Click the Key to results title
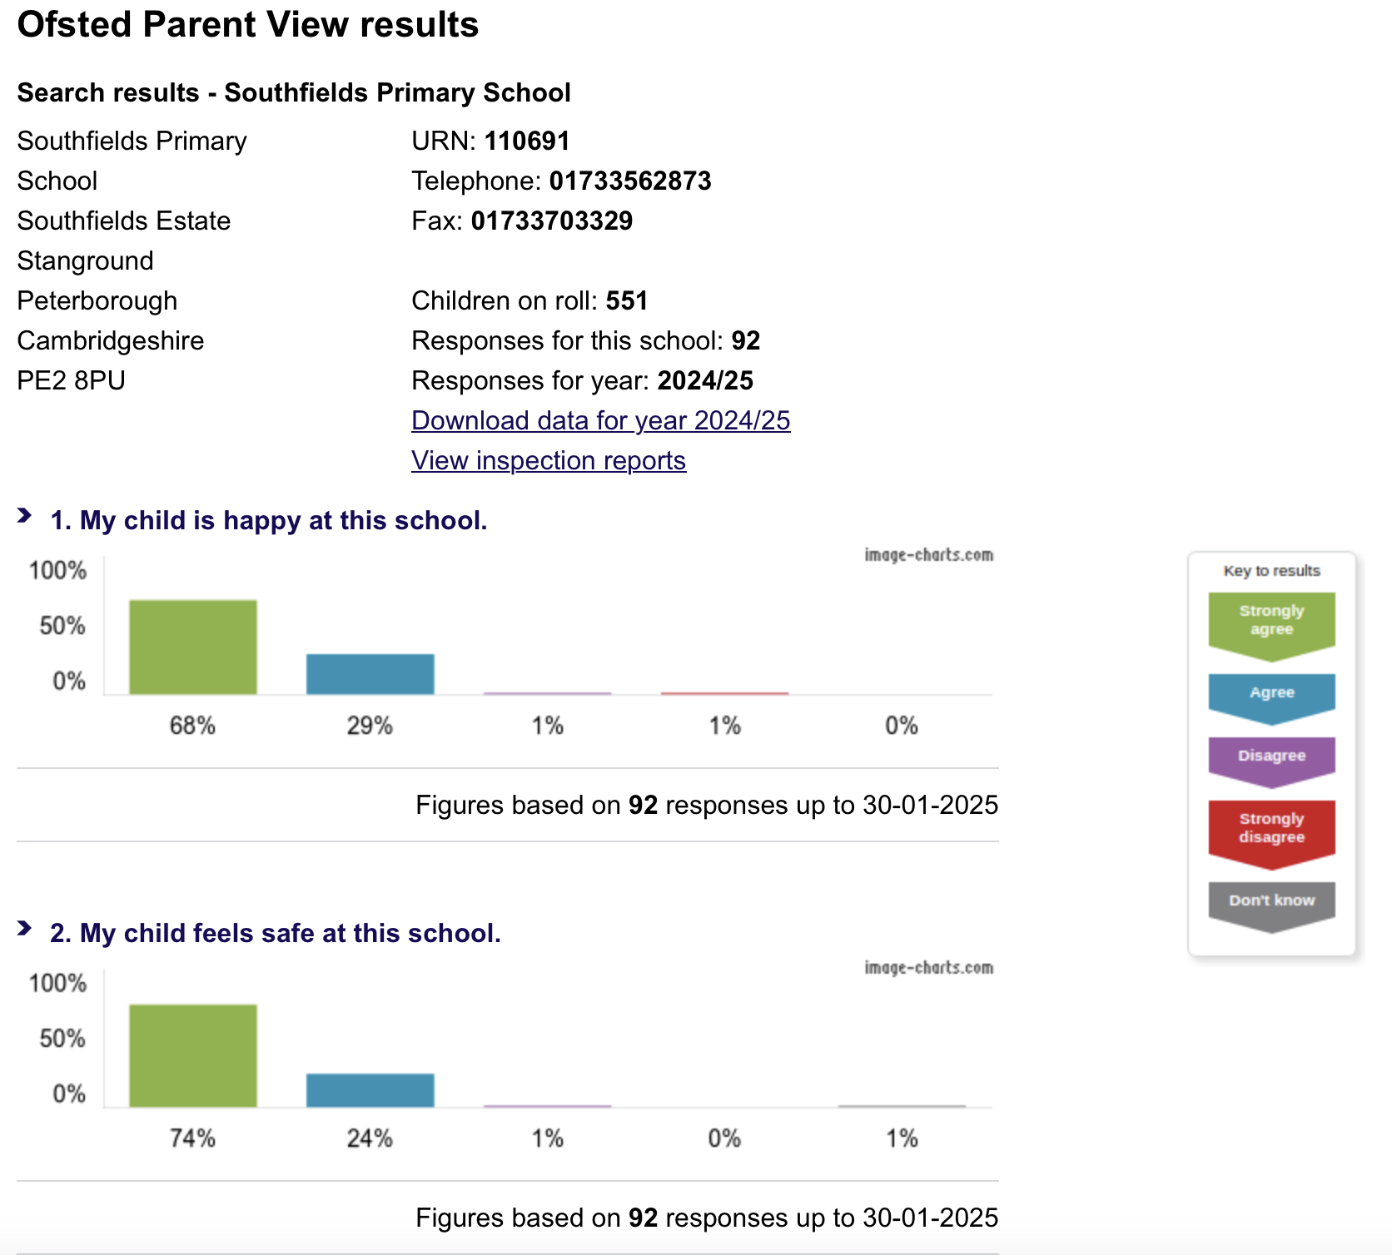Image resolution: width=1392 pixels, height=1255 pixels. 1271,571
